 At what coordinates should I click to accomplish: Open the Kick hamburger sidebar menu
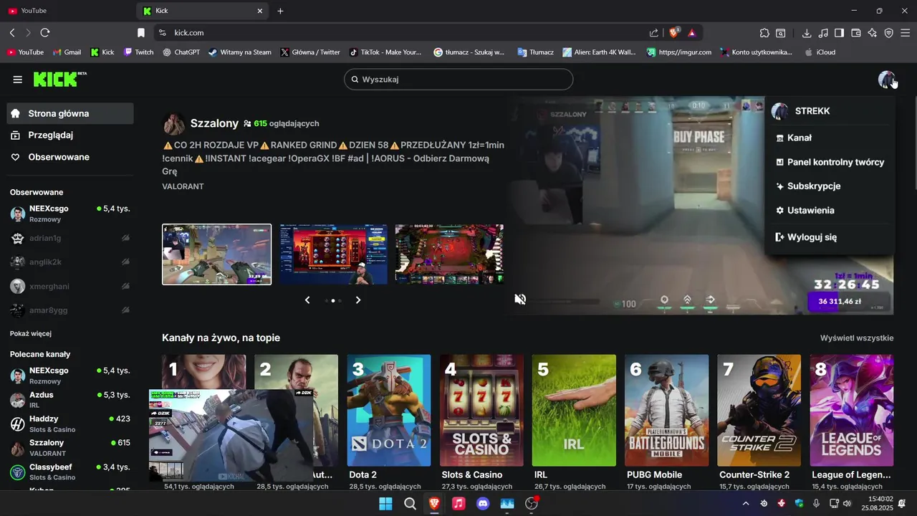tap(18, 80)
